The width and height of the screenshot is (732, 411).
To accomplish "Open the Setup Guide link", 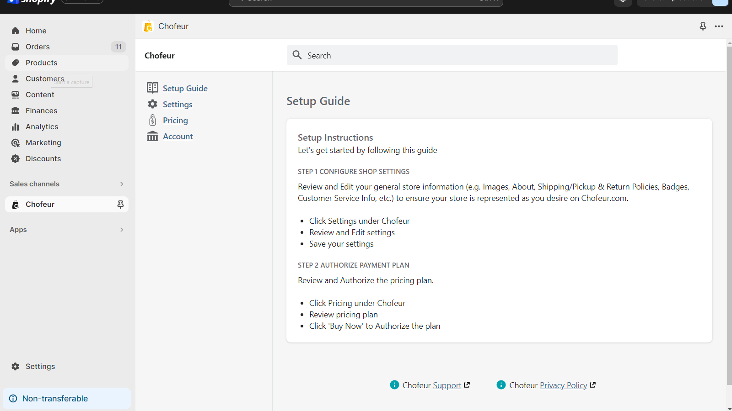I will tap(185, 89).
